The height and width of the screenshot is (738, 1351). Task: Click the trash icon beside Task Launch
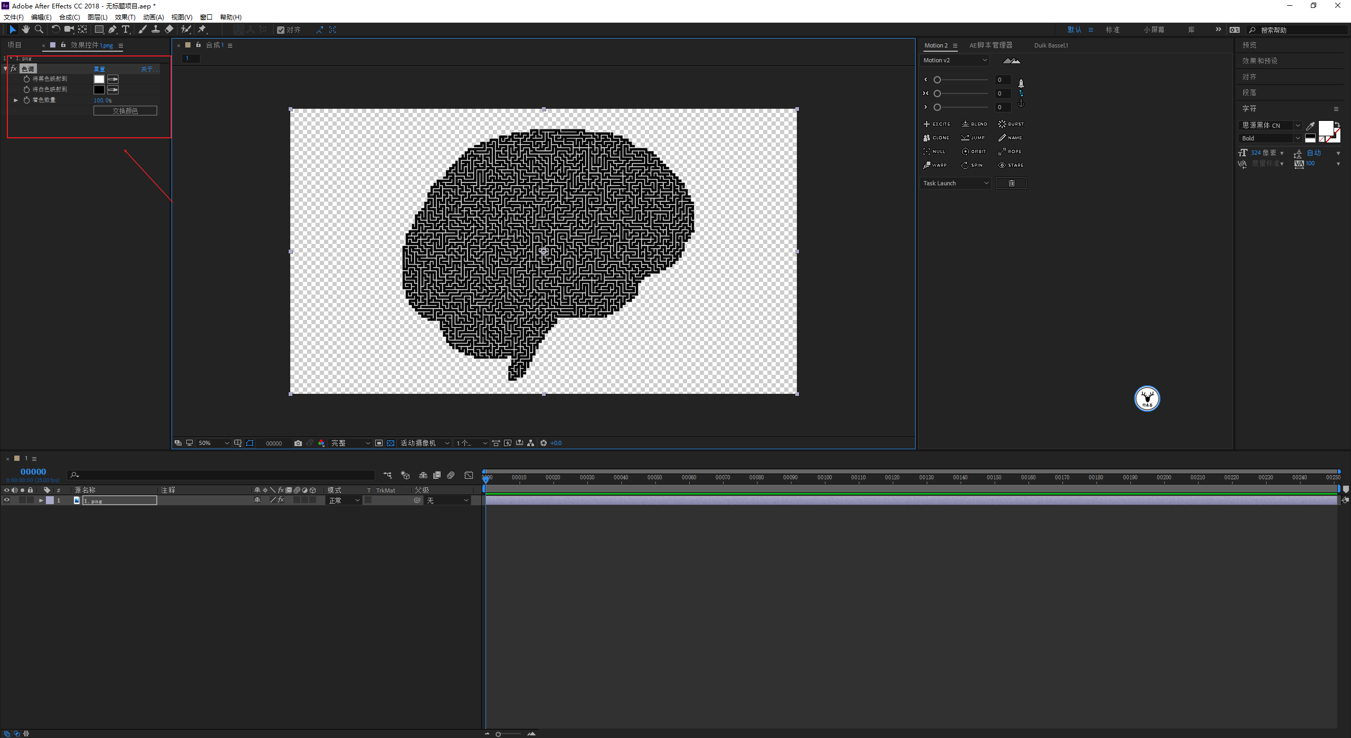click(1011, 183)
